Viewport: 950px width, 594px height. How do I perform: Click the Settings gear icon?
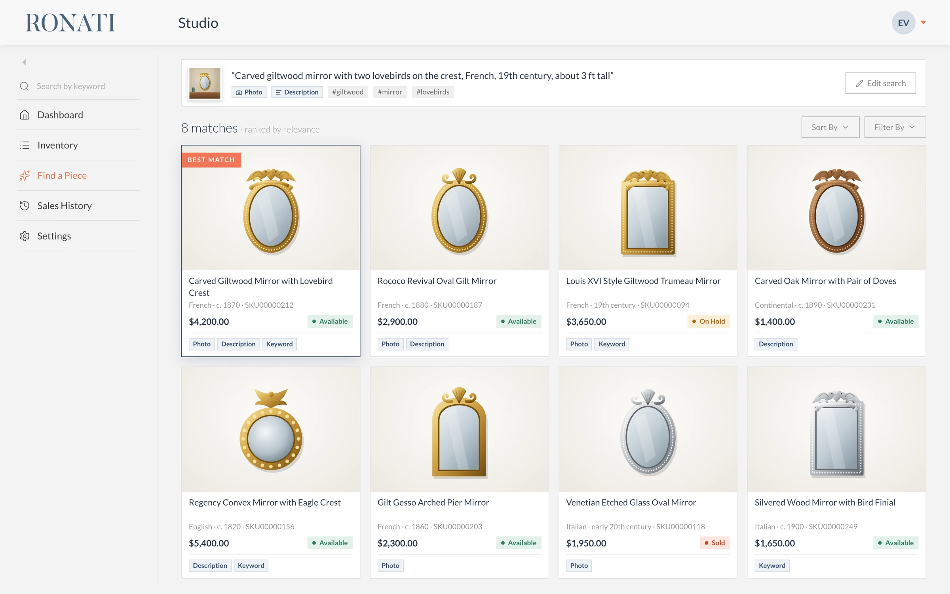[x=25, y=236]
